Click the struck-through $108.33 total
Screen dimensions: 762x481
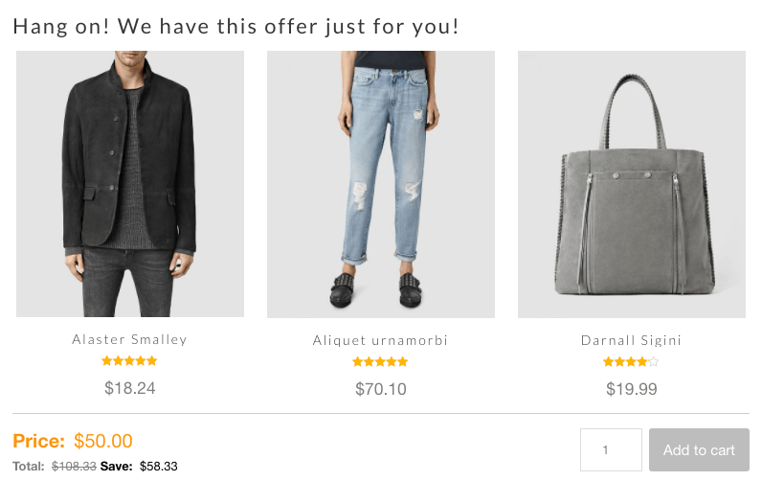(x=74, y=467)
